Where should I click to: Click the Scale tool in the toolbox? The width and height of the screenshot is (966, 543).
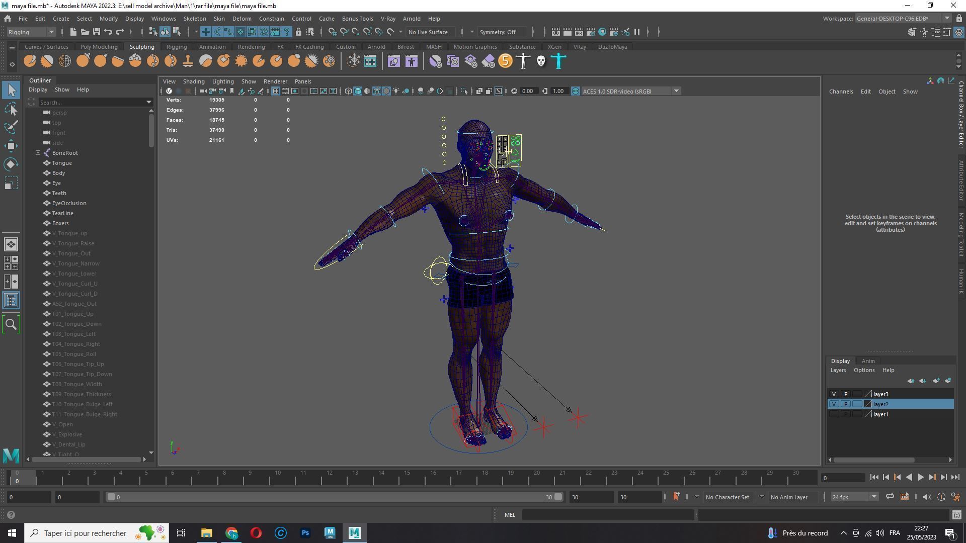11,183
